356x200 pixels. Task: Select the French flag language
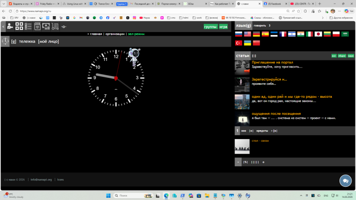(283, 34)
